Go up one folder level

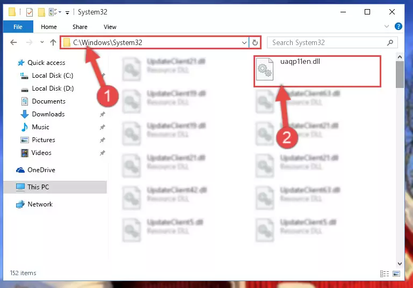point(53,42)
